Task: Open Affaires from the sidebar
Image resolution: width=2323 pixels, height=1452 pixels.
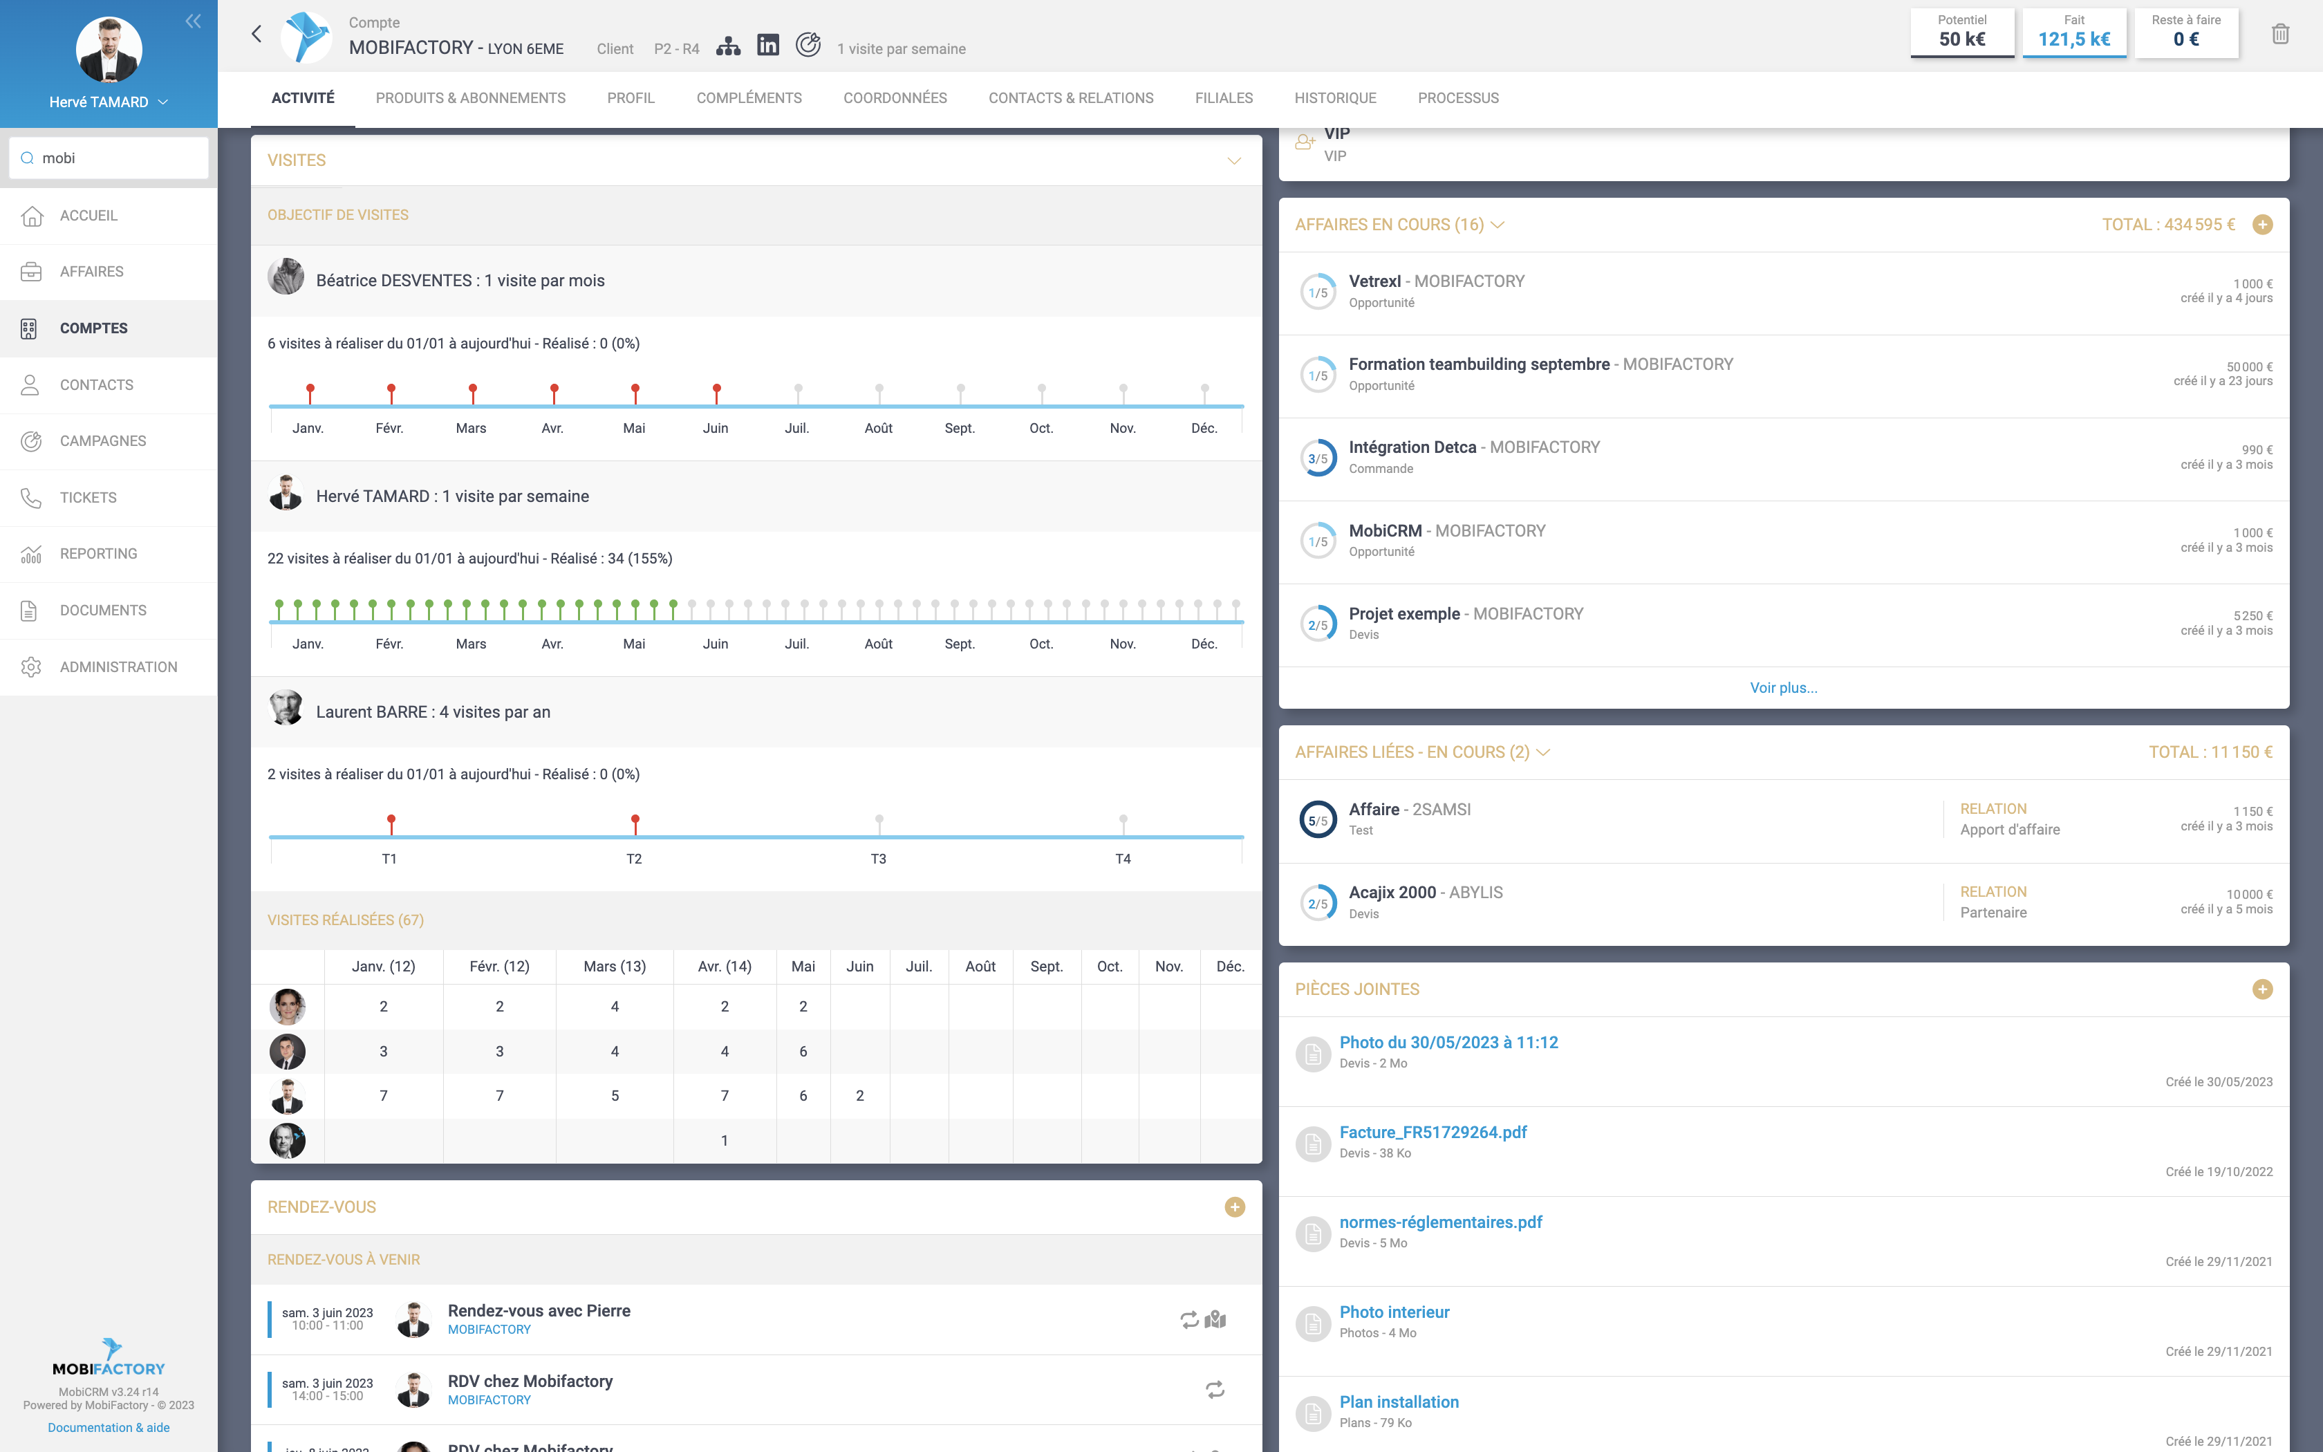Action: tap(109, 272)
